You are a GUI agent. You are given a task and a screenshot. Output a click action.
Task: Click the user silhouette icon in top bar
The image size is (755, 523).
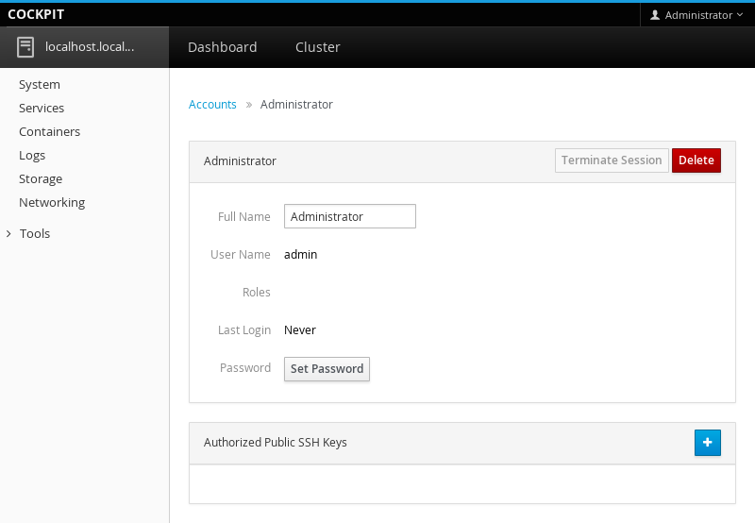pyautogui.click(x=655, y=15)
